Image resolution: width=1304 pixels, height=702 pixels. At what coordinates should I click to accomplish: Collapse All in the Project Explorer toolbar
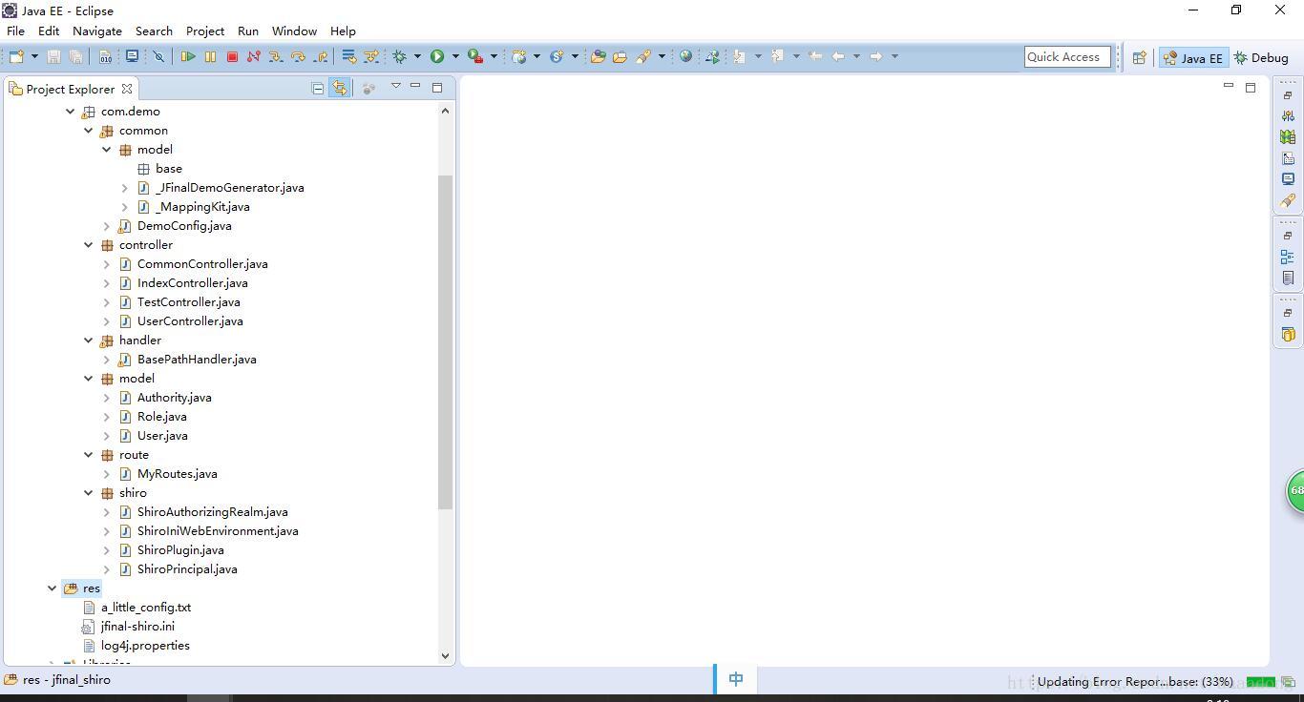pos(317,88)
